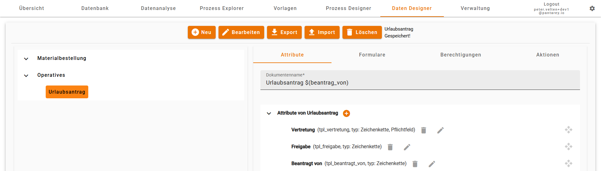Image resolution: width=601 pixels, height=171 pixels.
Task: Go to Prozess Designer menu
Action: (x=348, y=8)
